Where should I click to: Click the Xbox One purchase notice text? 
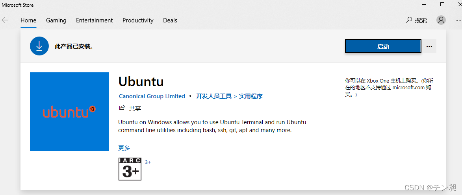(x=389, y=88)
